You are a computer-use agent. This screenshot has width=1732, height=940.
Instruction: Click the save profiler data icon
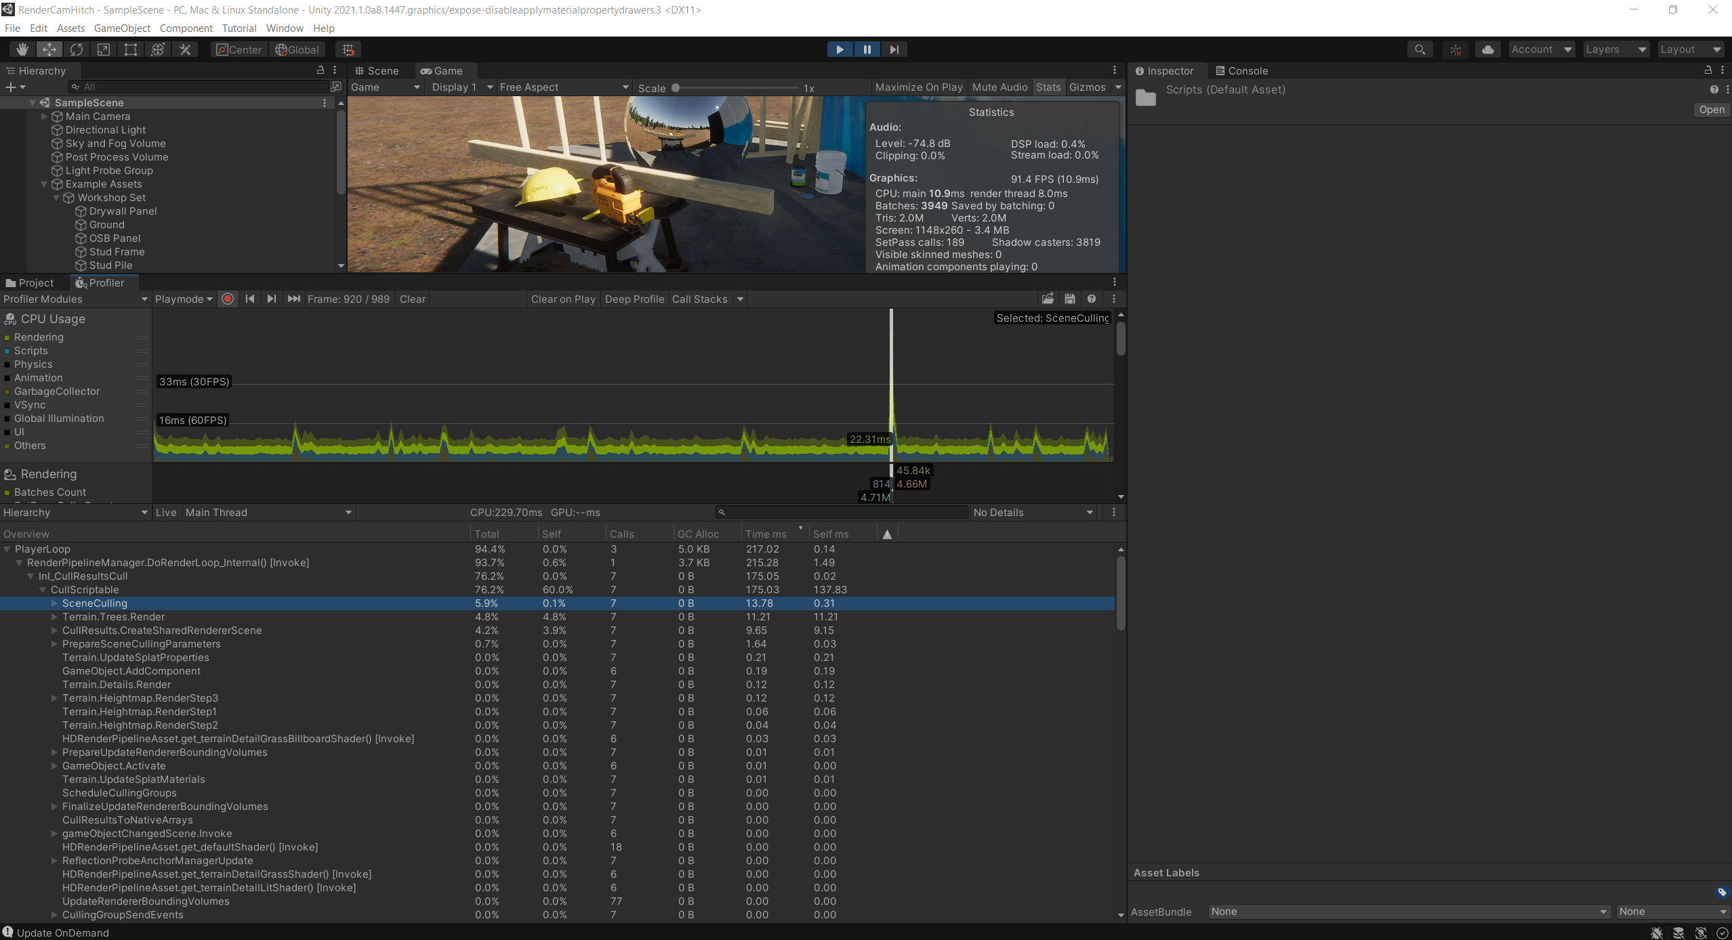1069,299
